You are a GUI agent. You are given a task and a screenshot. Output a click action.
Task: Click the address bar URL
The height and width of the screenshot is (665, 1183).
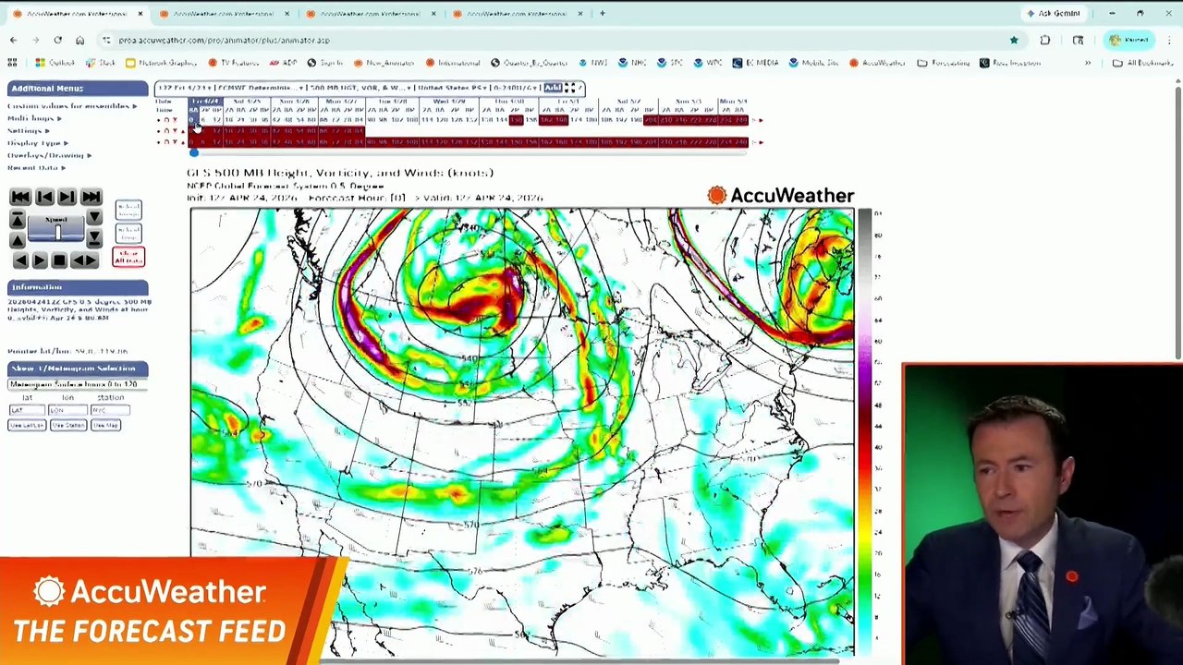224,41
